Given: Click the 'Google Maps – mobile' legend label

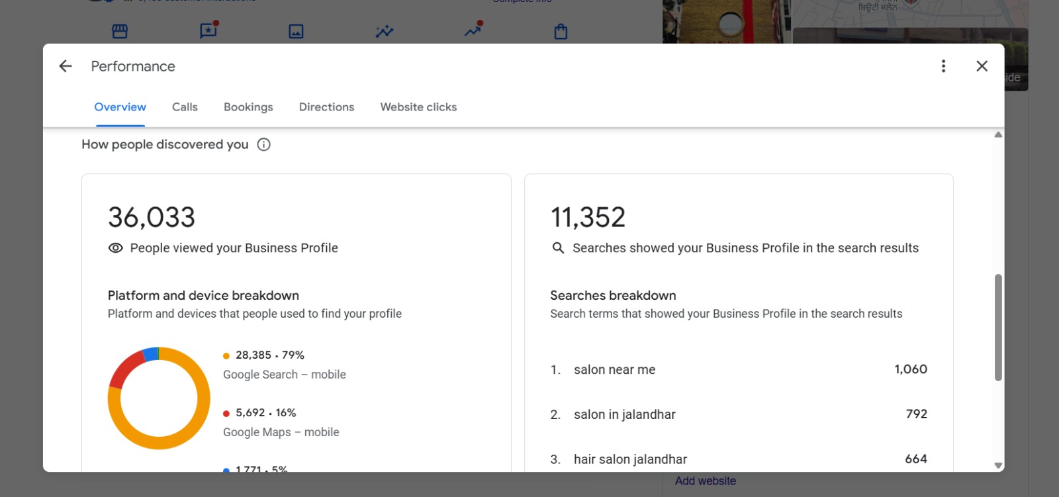Looking at the screenshot, I should [x=281, y=432].
